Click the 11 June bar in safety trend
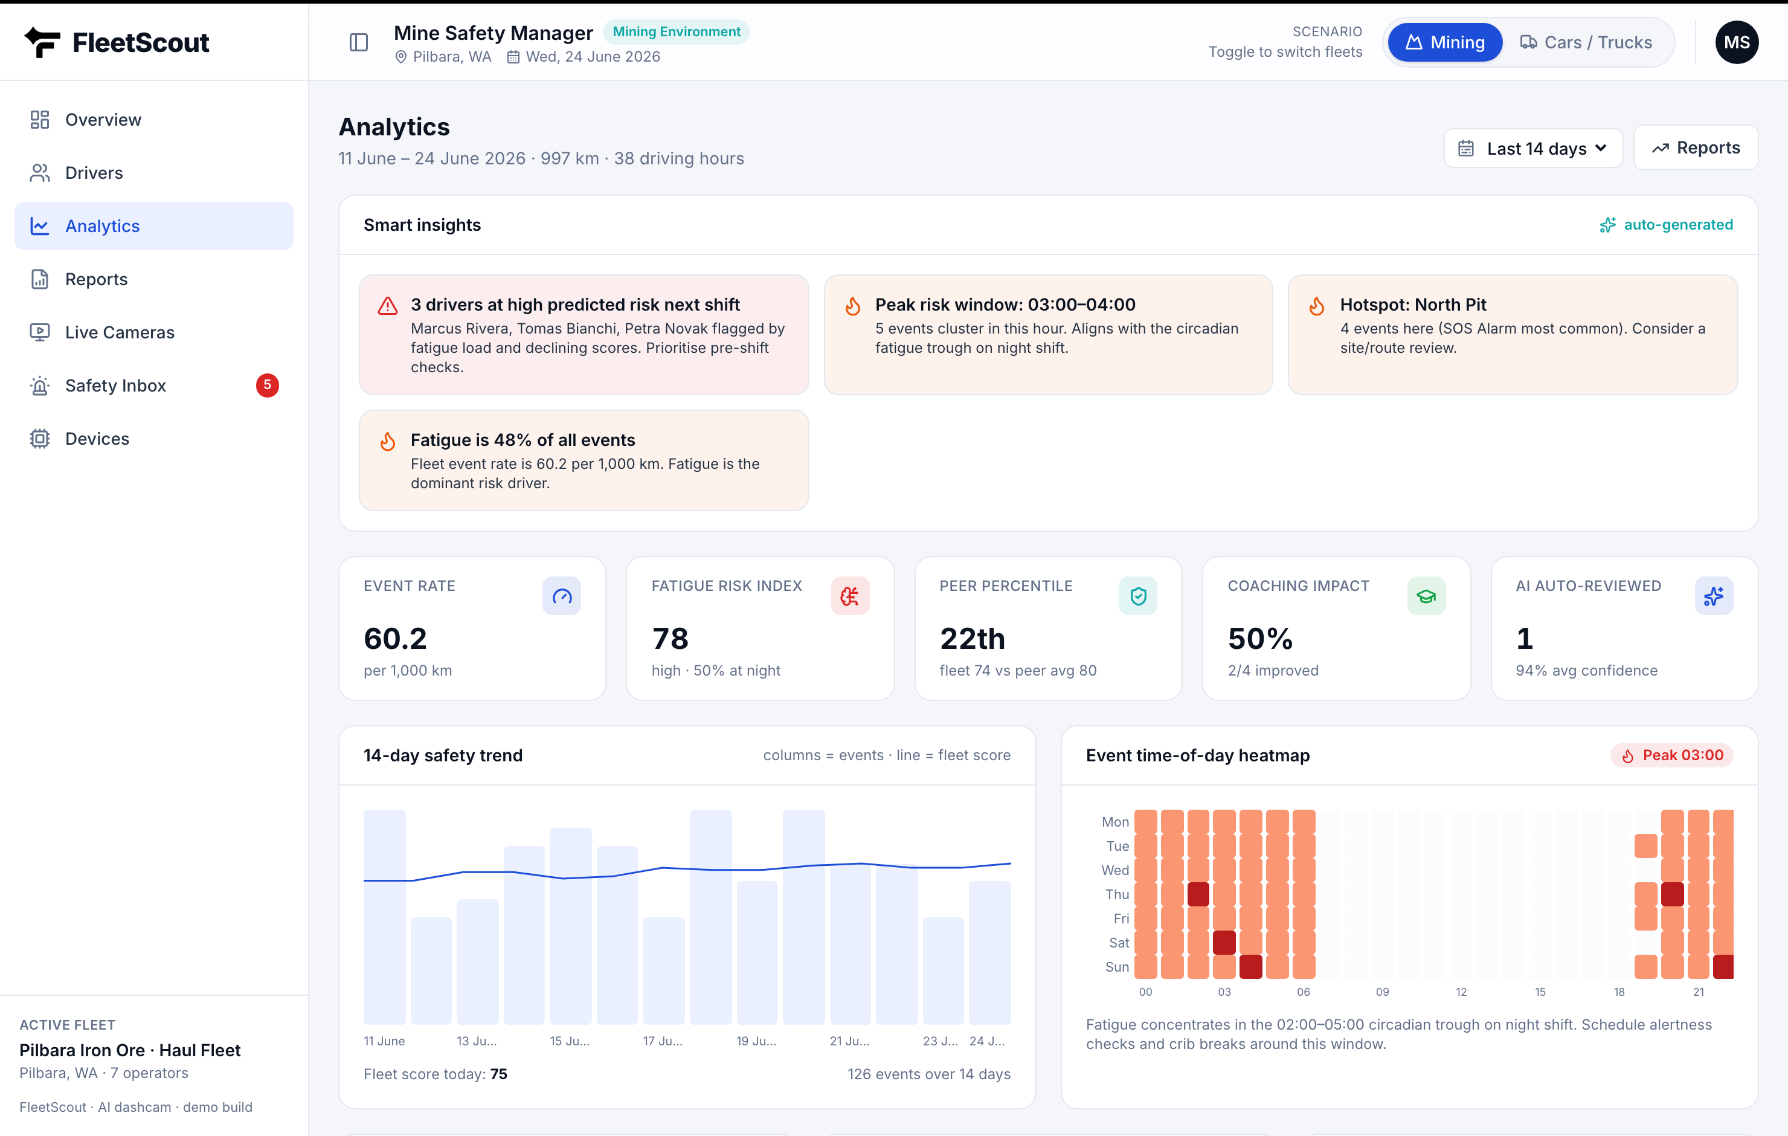Image resolution: width=1788 pixels, height=1136 pixels. pos(384,917)
